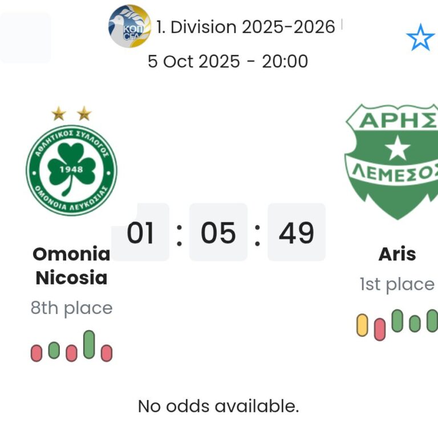This screenshot has width=438, height=436.
Task: Click the "No odds available." message
Action: (x=218, y=406)
